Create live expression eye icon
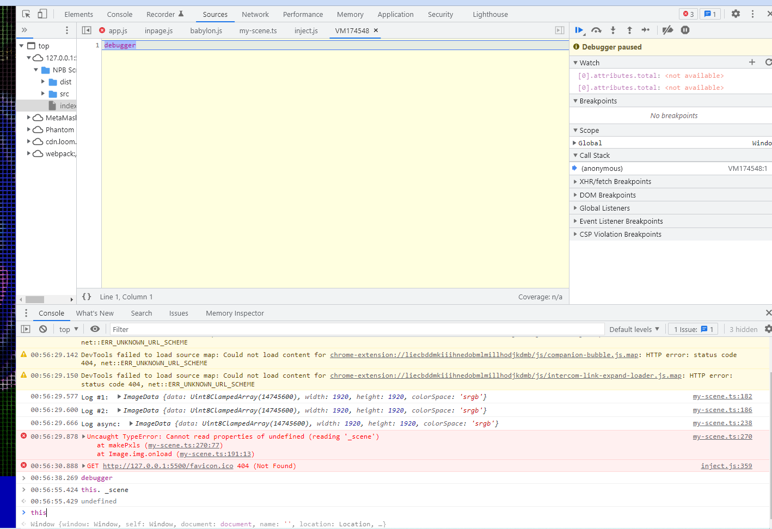The image size is (772, 529). pyautogui.click(x=95, y=329)
